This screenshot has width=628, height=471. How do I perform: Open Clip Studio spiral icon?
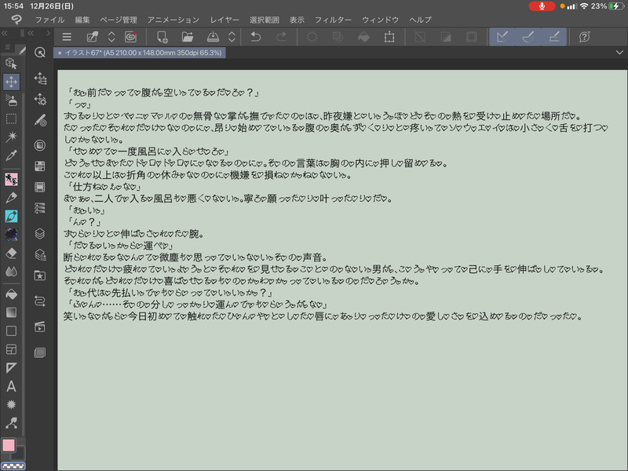click(130, 37)
